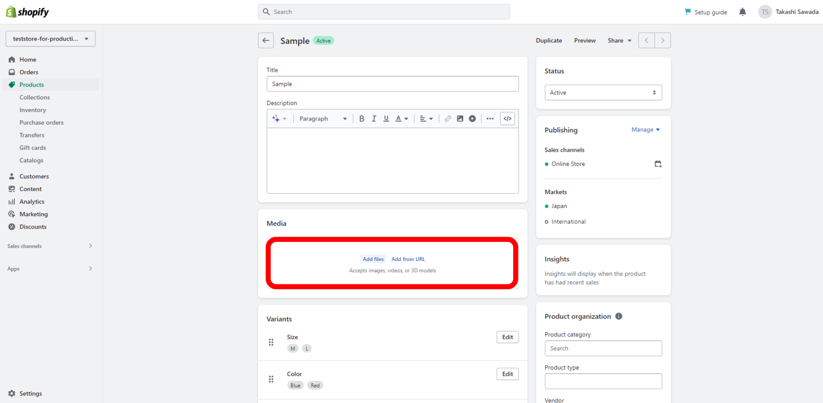Click the Online Store scheduling calendar icon
This screenshot has width=823, height=403.
pos(658,164)
